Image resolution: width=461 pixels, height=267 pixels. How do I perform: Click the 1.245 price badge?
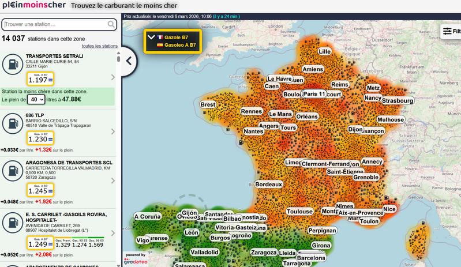[40, 190]
